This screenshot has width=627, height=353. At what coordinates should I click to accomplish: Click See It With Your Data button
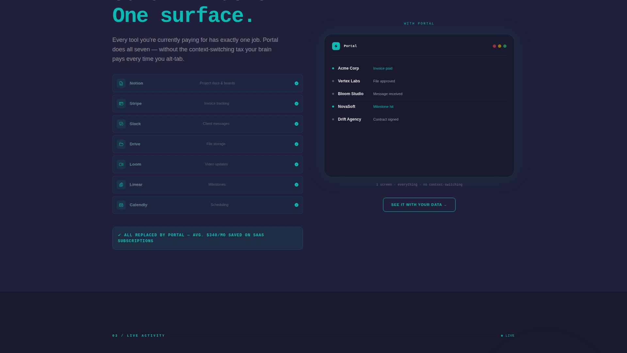click(419, 205)
